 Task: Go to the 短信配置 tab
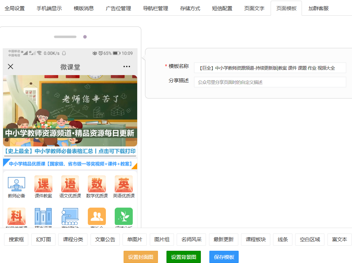click(222, 8)
